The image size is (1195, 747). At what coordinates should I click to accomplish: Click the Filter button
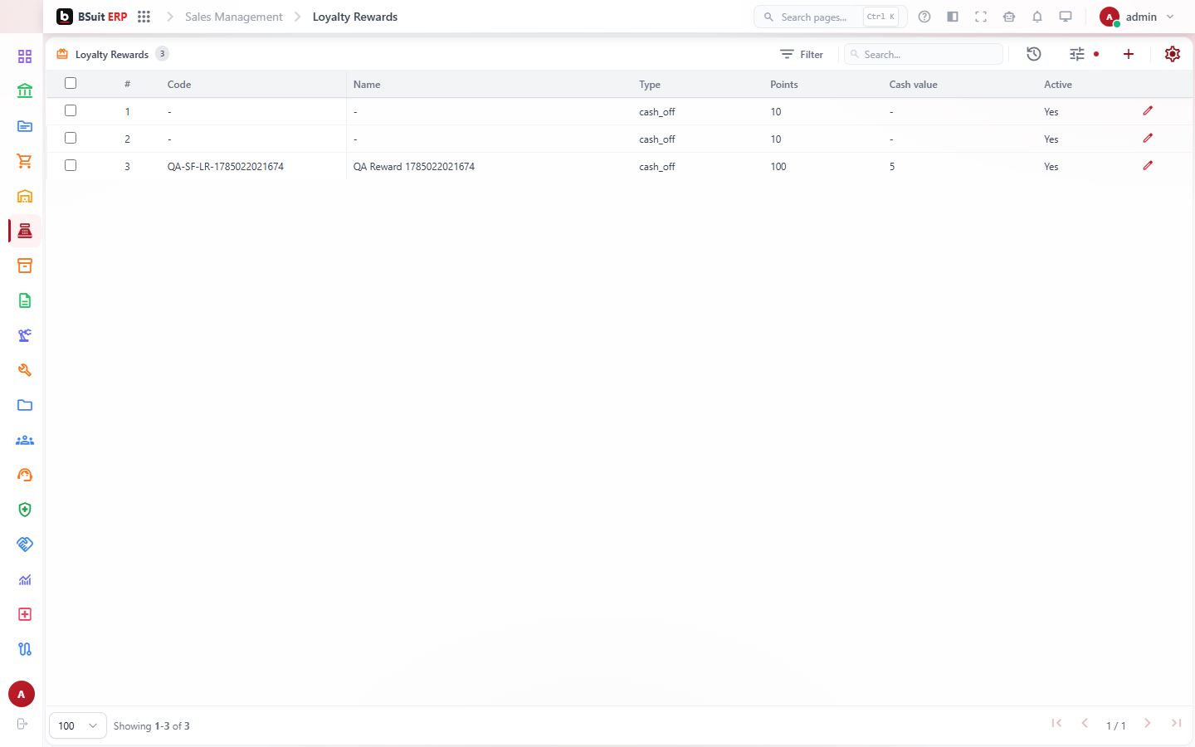click(x=802, y=54)
